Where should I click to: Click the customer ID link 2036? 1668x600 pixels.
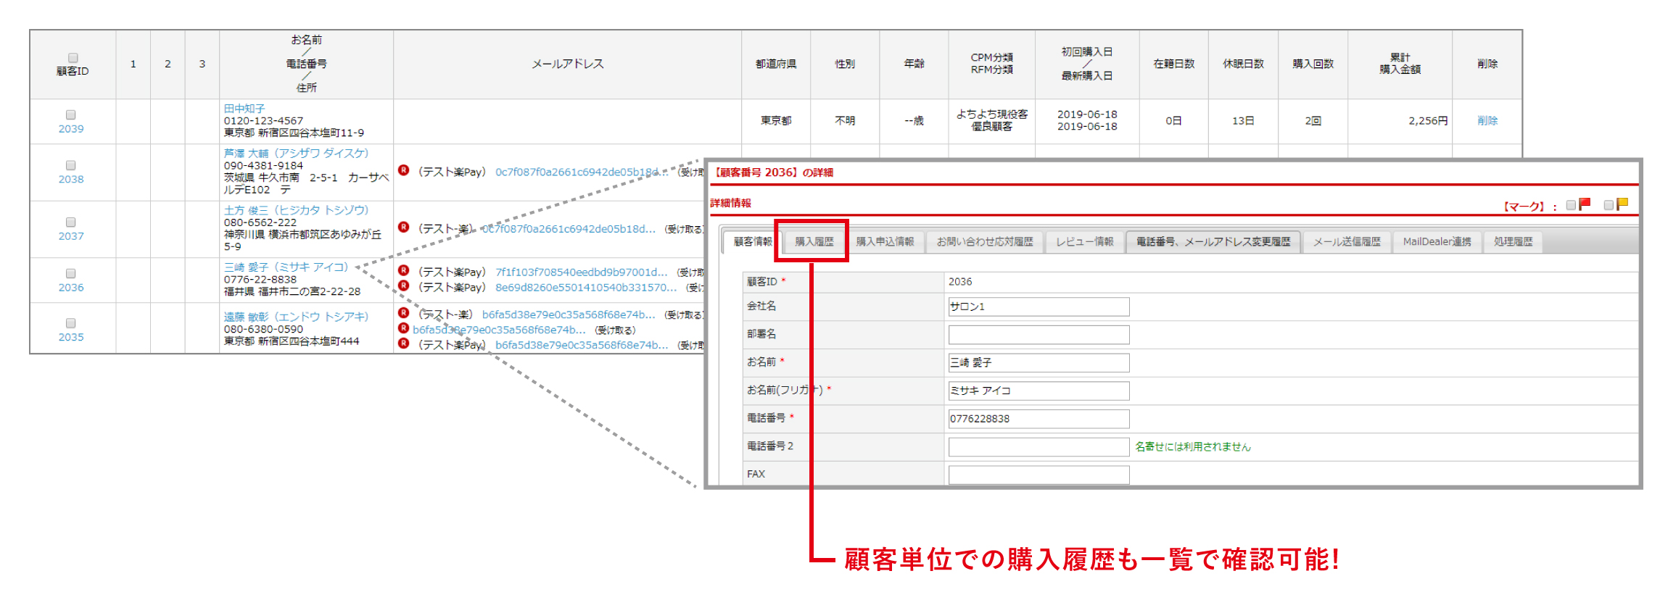click(71, 288)
